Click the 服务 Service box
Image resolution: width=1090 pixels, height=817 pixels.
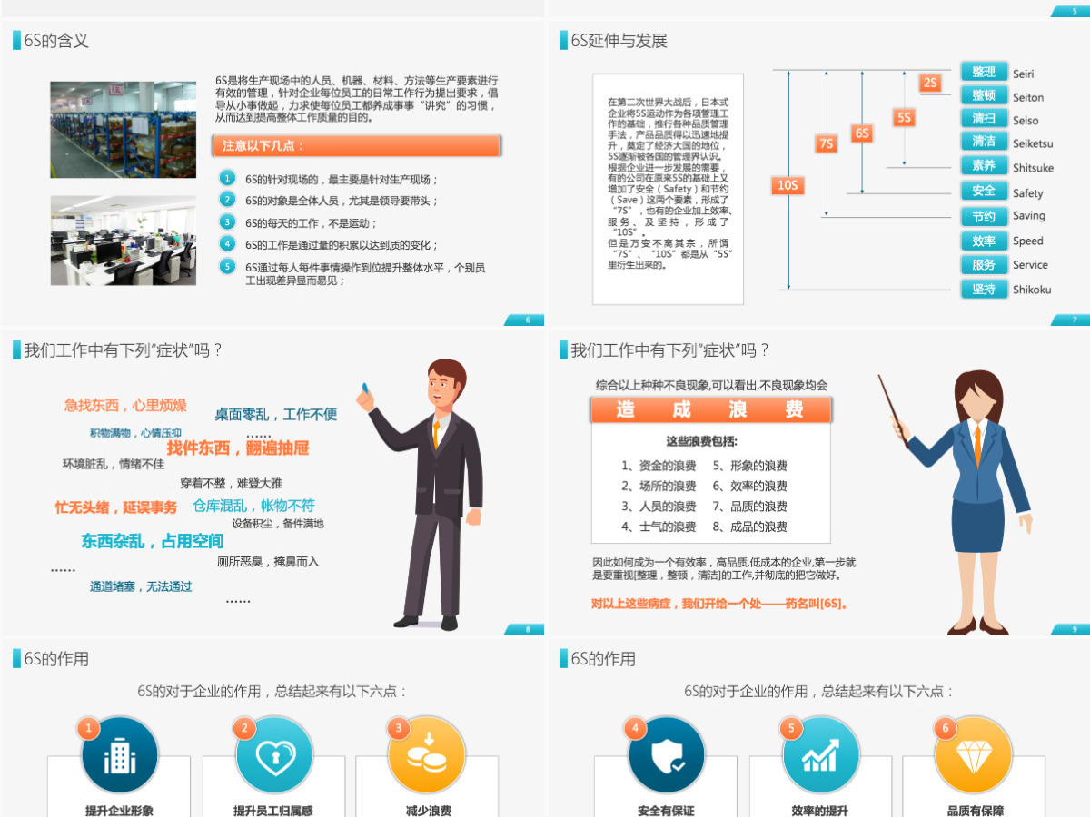[x=984, y=265]
